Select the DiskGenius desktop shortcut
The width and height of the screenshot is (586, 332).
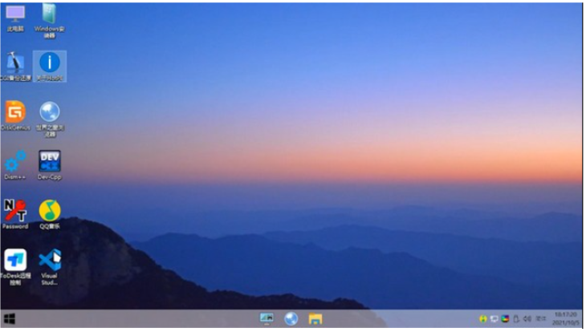click(x=15, y=115)
